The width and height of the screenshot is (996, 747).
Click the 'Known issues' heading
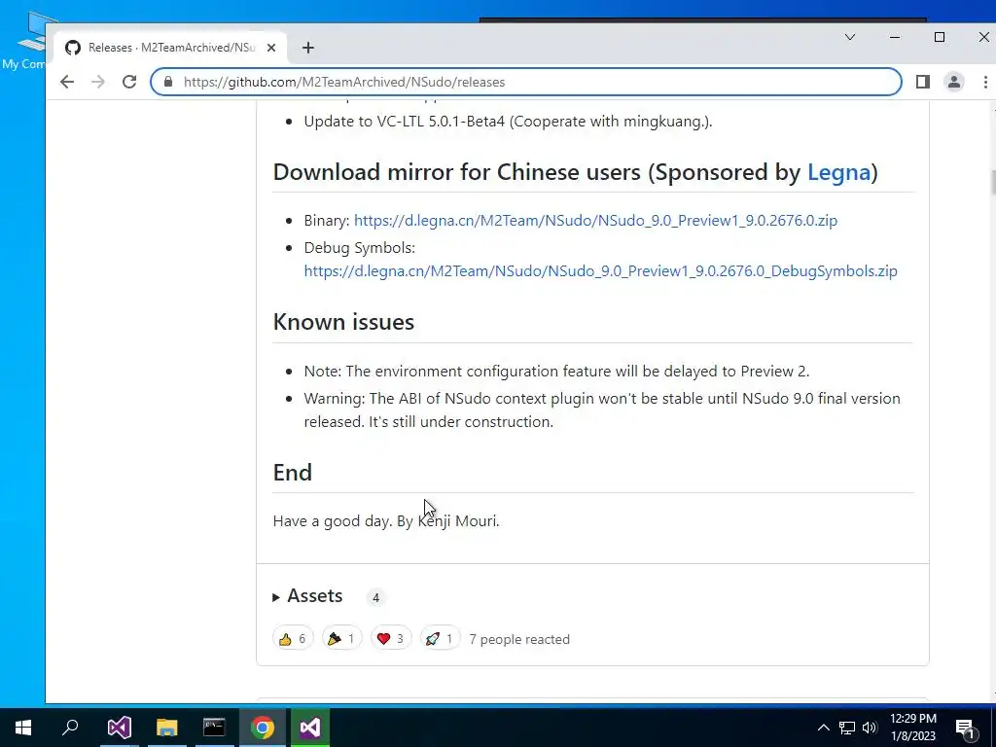(x=343, y=322)
